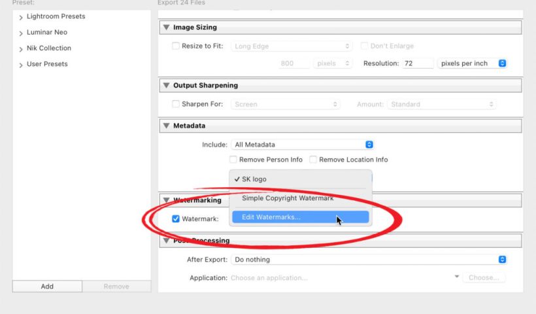536x314 pixels.
Task: Expand the Nik Collection preset group
Action: pyautogui.click(x=21, y=48)
